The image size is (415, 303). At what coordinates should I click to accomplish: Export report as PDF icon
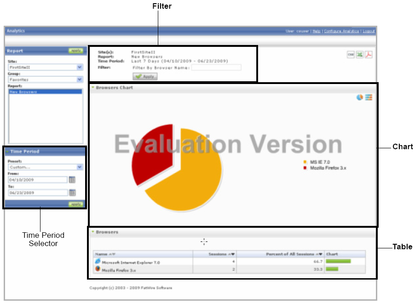[x=369, y=55]
